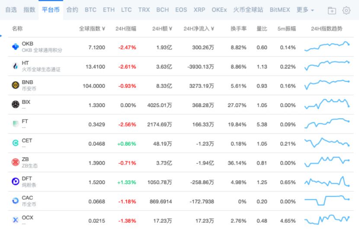This screenshot has height=230, width=359.
Task: Open the BitMEX tab
Action: (x=280, y=10)
